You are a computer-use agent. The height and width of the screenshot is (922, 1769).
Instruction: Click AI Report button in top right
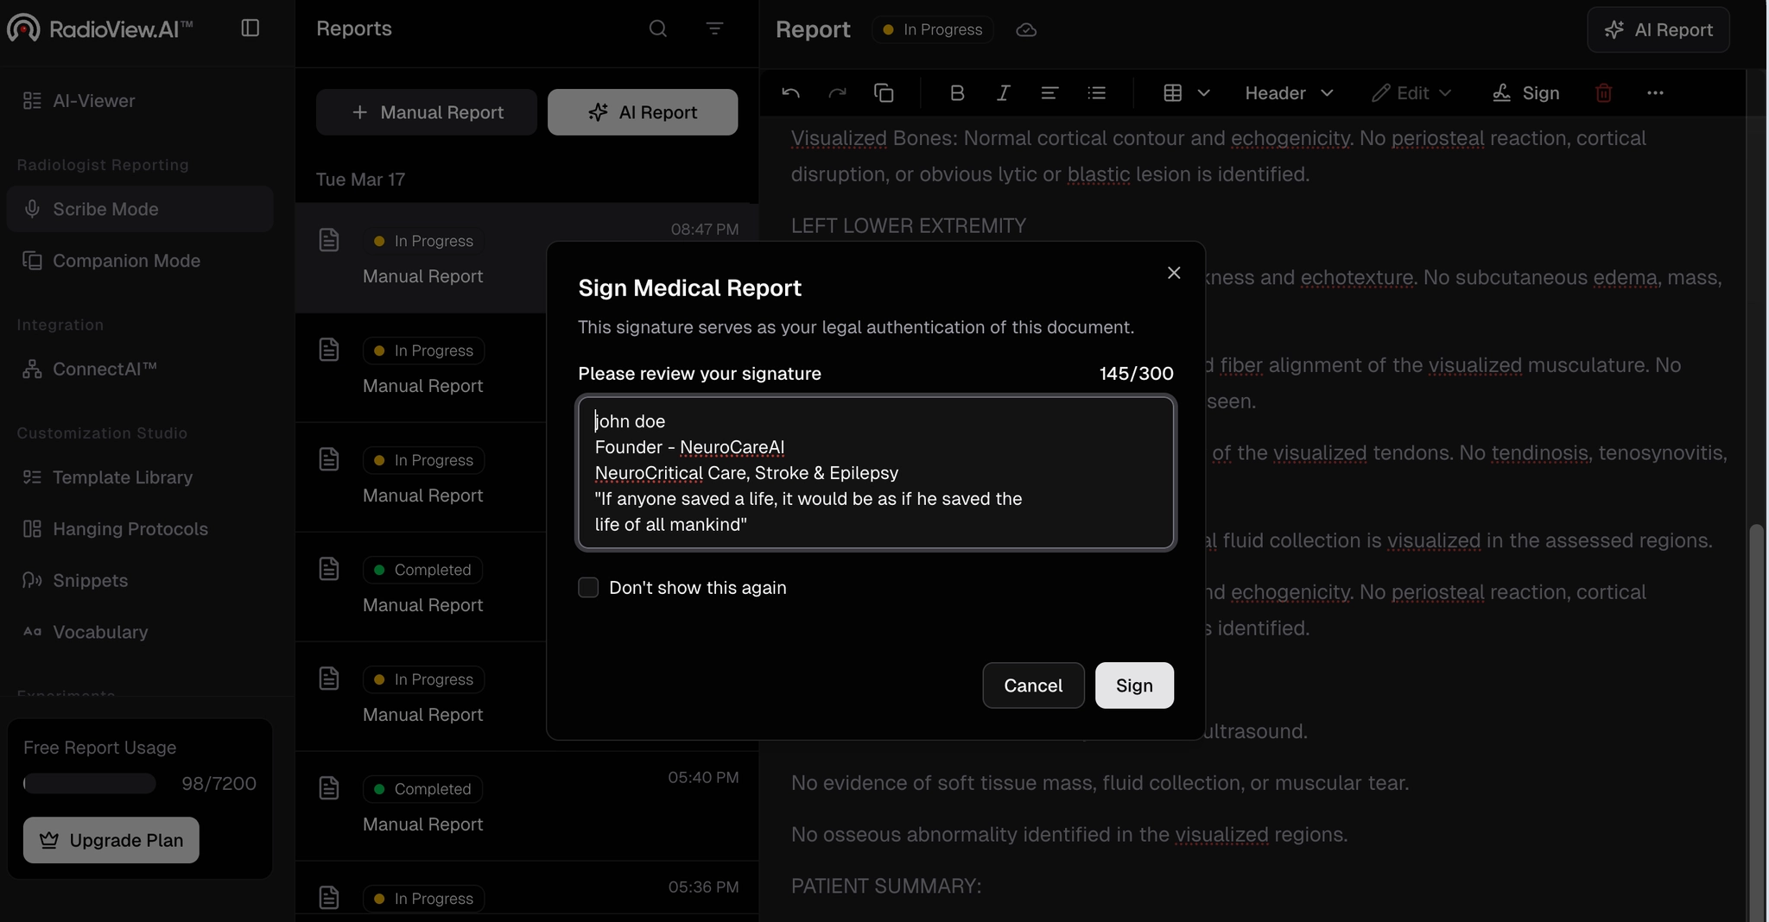point(1658,30)
